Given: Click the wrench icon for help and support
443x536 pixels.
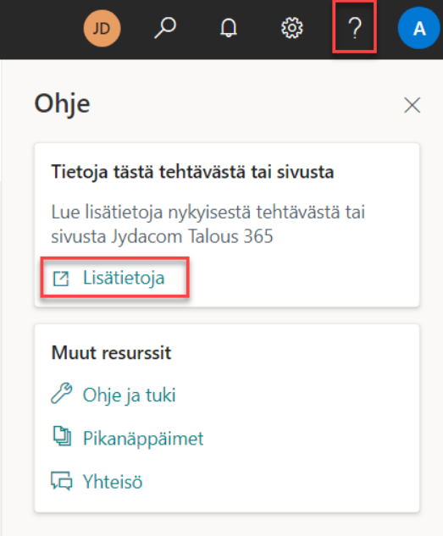Looking at the screenshot, I should [62, 394].
